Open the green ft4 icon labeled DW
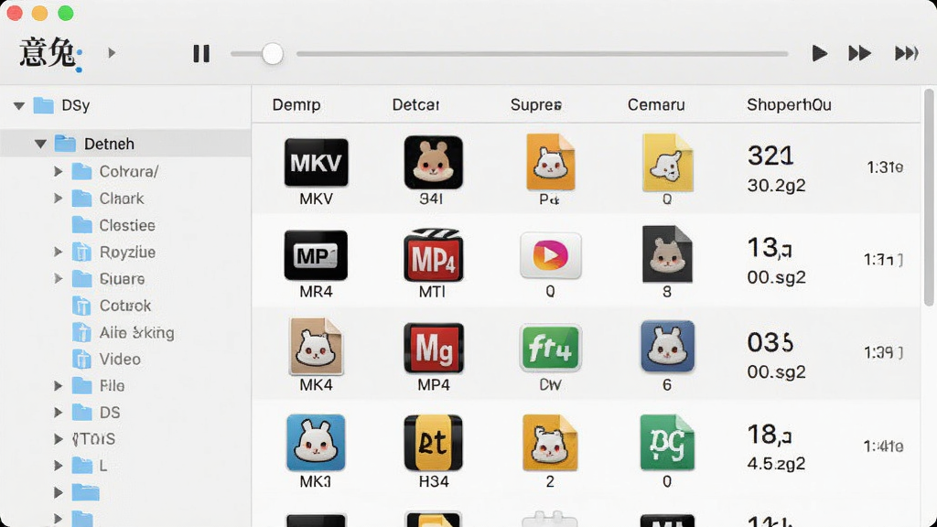Viewport: 937px width, 527px height. coord(550,348)
